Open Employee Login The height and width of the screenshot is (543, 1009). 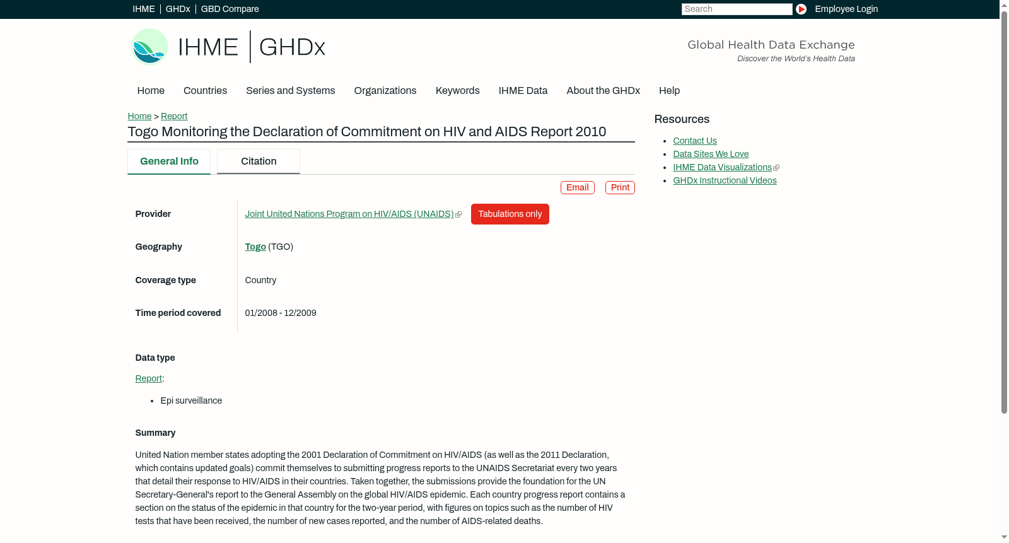(x=846, y=9)
